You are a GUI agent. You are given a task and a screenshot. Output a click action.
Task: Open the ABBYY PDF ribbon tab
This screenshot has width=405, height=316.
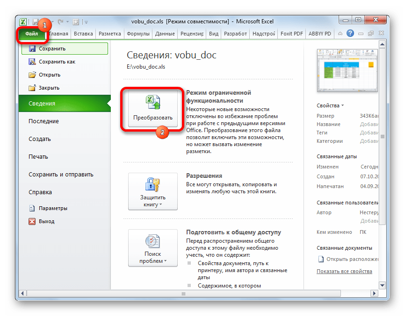pos(320,34)
